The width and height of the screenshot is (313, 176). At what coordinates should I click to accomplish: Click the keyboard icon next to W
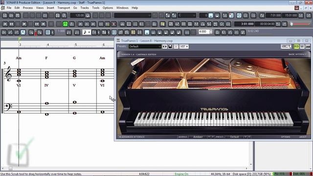point(308,46)
